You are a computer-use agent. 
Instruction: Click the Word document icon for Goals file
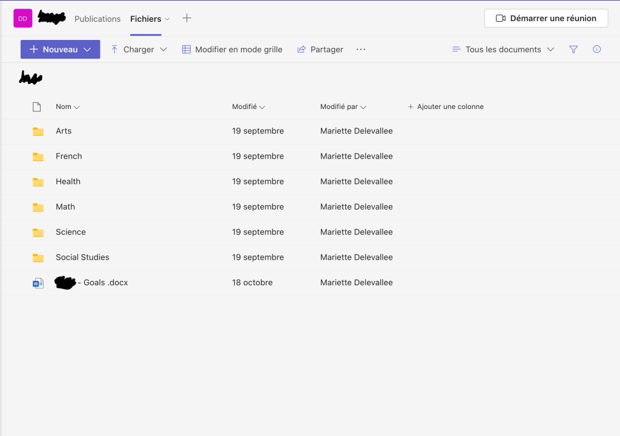38,283
